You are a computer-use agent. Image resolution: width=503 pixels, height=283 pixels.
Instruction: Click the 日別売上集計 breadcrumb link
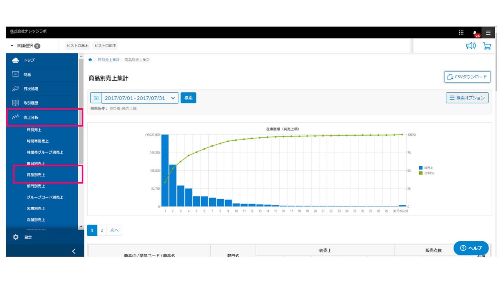(x=108, y=60)
